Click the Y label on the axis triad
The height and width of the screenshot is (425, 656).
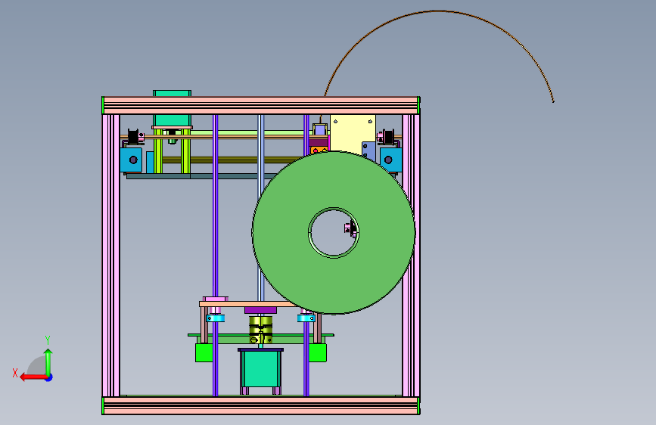pyautogui.click(x=48, y=340)
